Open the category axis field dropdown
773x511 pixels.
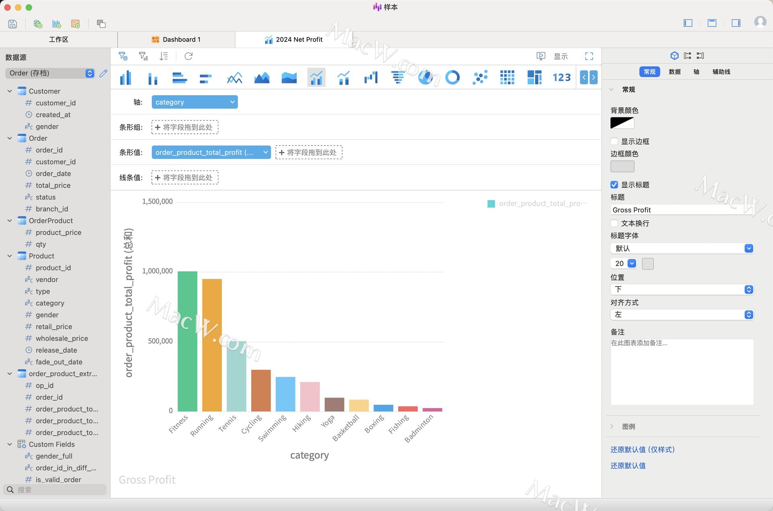click(194, 102)
